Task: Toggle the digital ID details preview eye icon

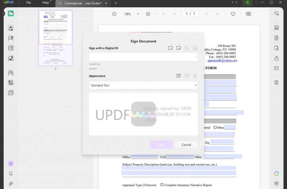Action: [195, 48]
